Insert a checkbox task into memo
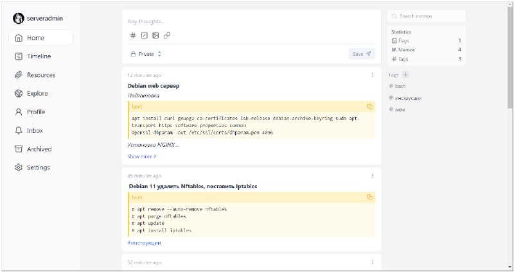 click(x=144, y=35)
